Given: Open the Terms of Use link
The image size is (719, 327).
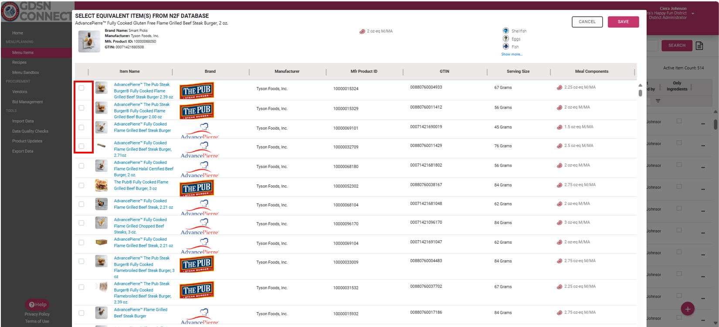Looking at the screenshot, I should tap(37, 322).
